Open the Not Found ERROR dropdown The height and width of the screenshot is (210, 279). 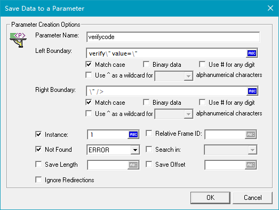(x=135, y=150)
